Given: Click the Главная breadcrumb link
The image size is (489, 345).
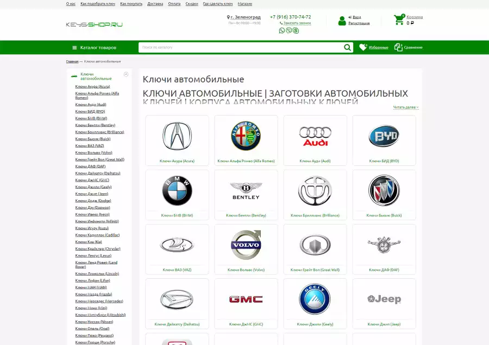Looking at the screenshot, I should pyautogui.click(x=72, y=62).
